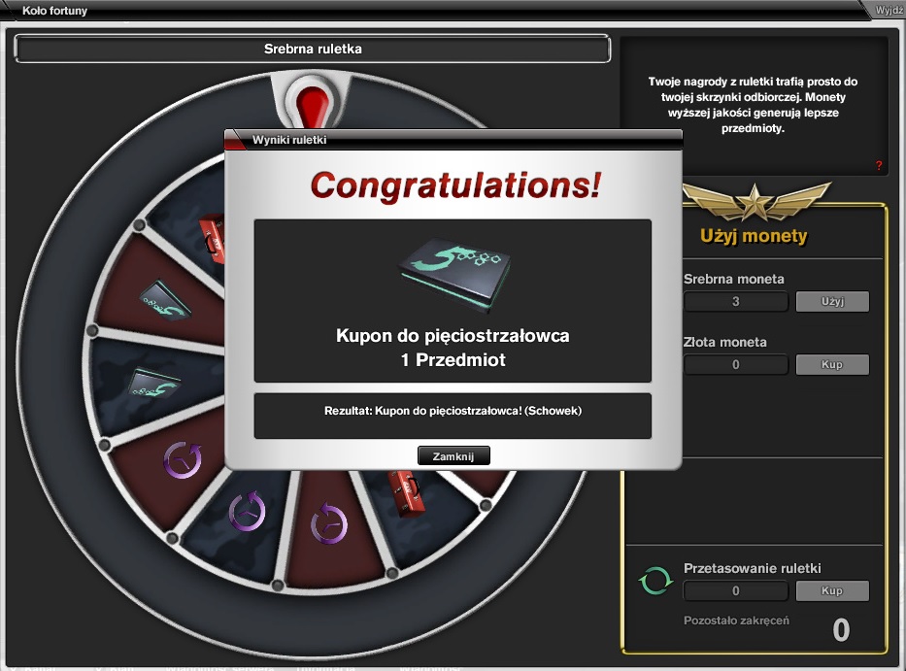Buy a gold coin with Kup button
The image size is (906, 671).
pyautogui.click(x=832, y=365)
